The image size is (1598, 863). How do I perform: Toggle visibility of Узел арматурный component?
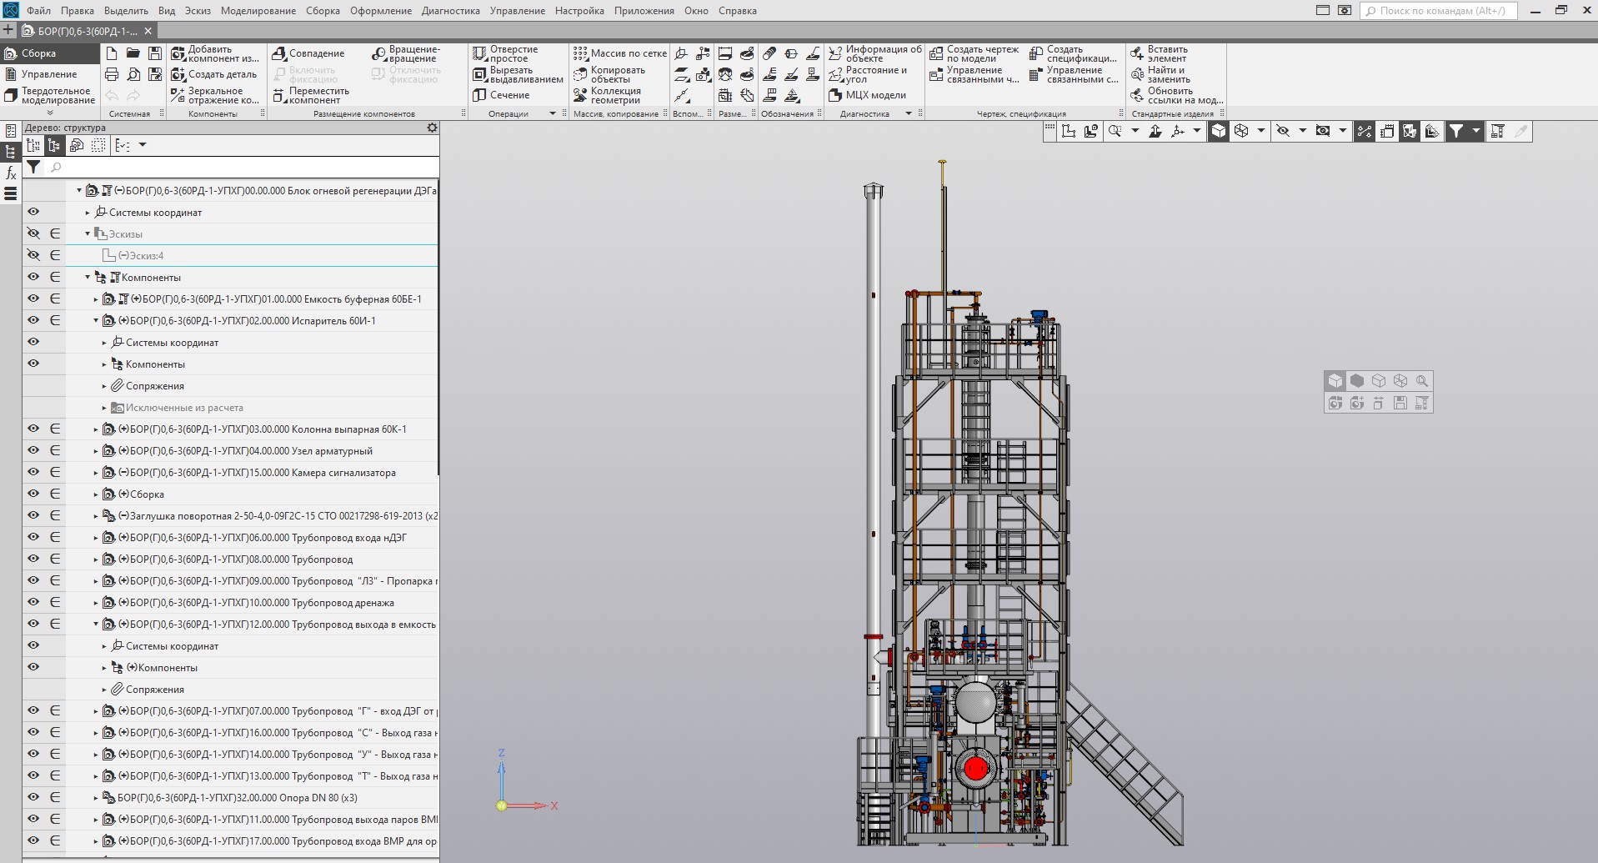coord(33,450)
